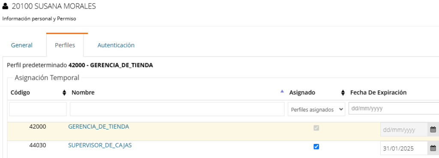Sort table by Asignado column arrows

point(343,93)
